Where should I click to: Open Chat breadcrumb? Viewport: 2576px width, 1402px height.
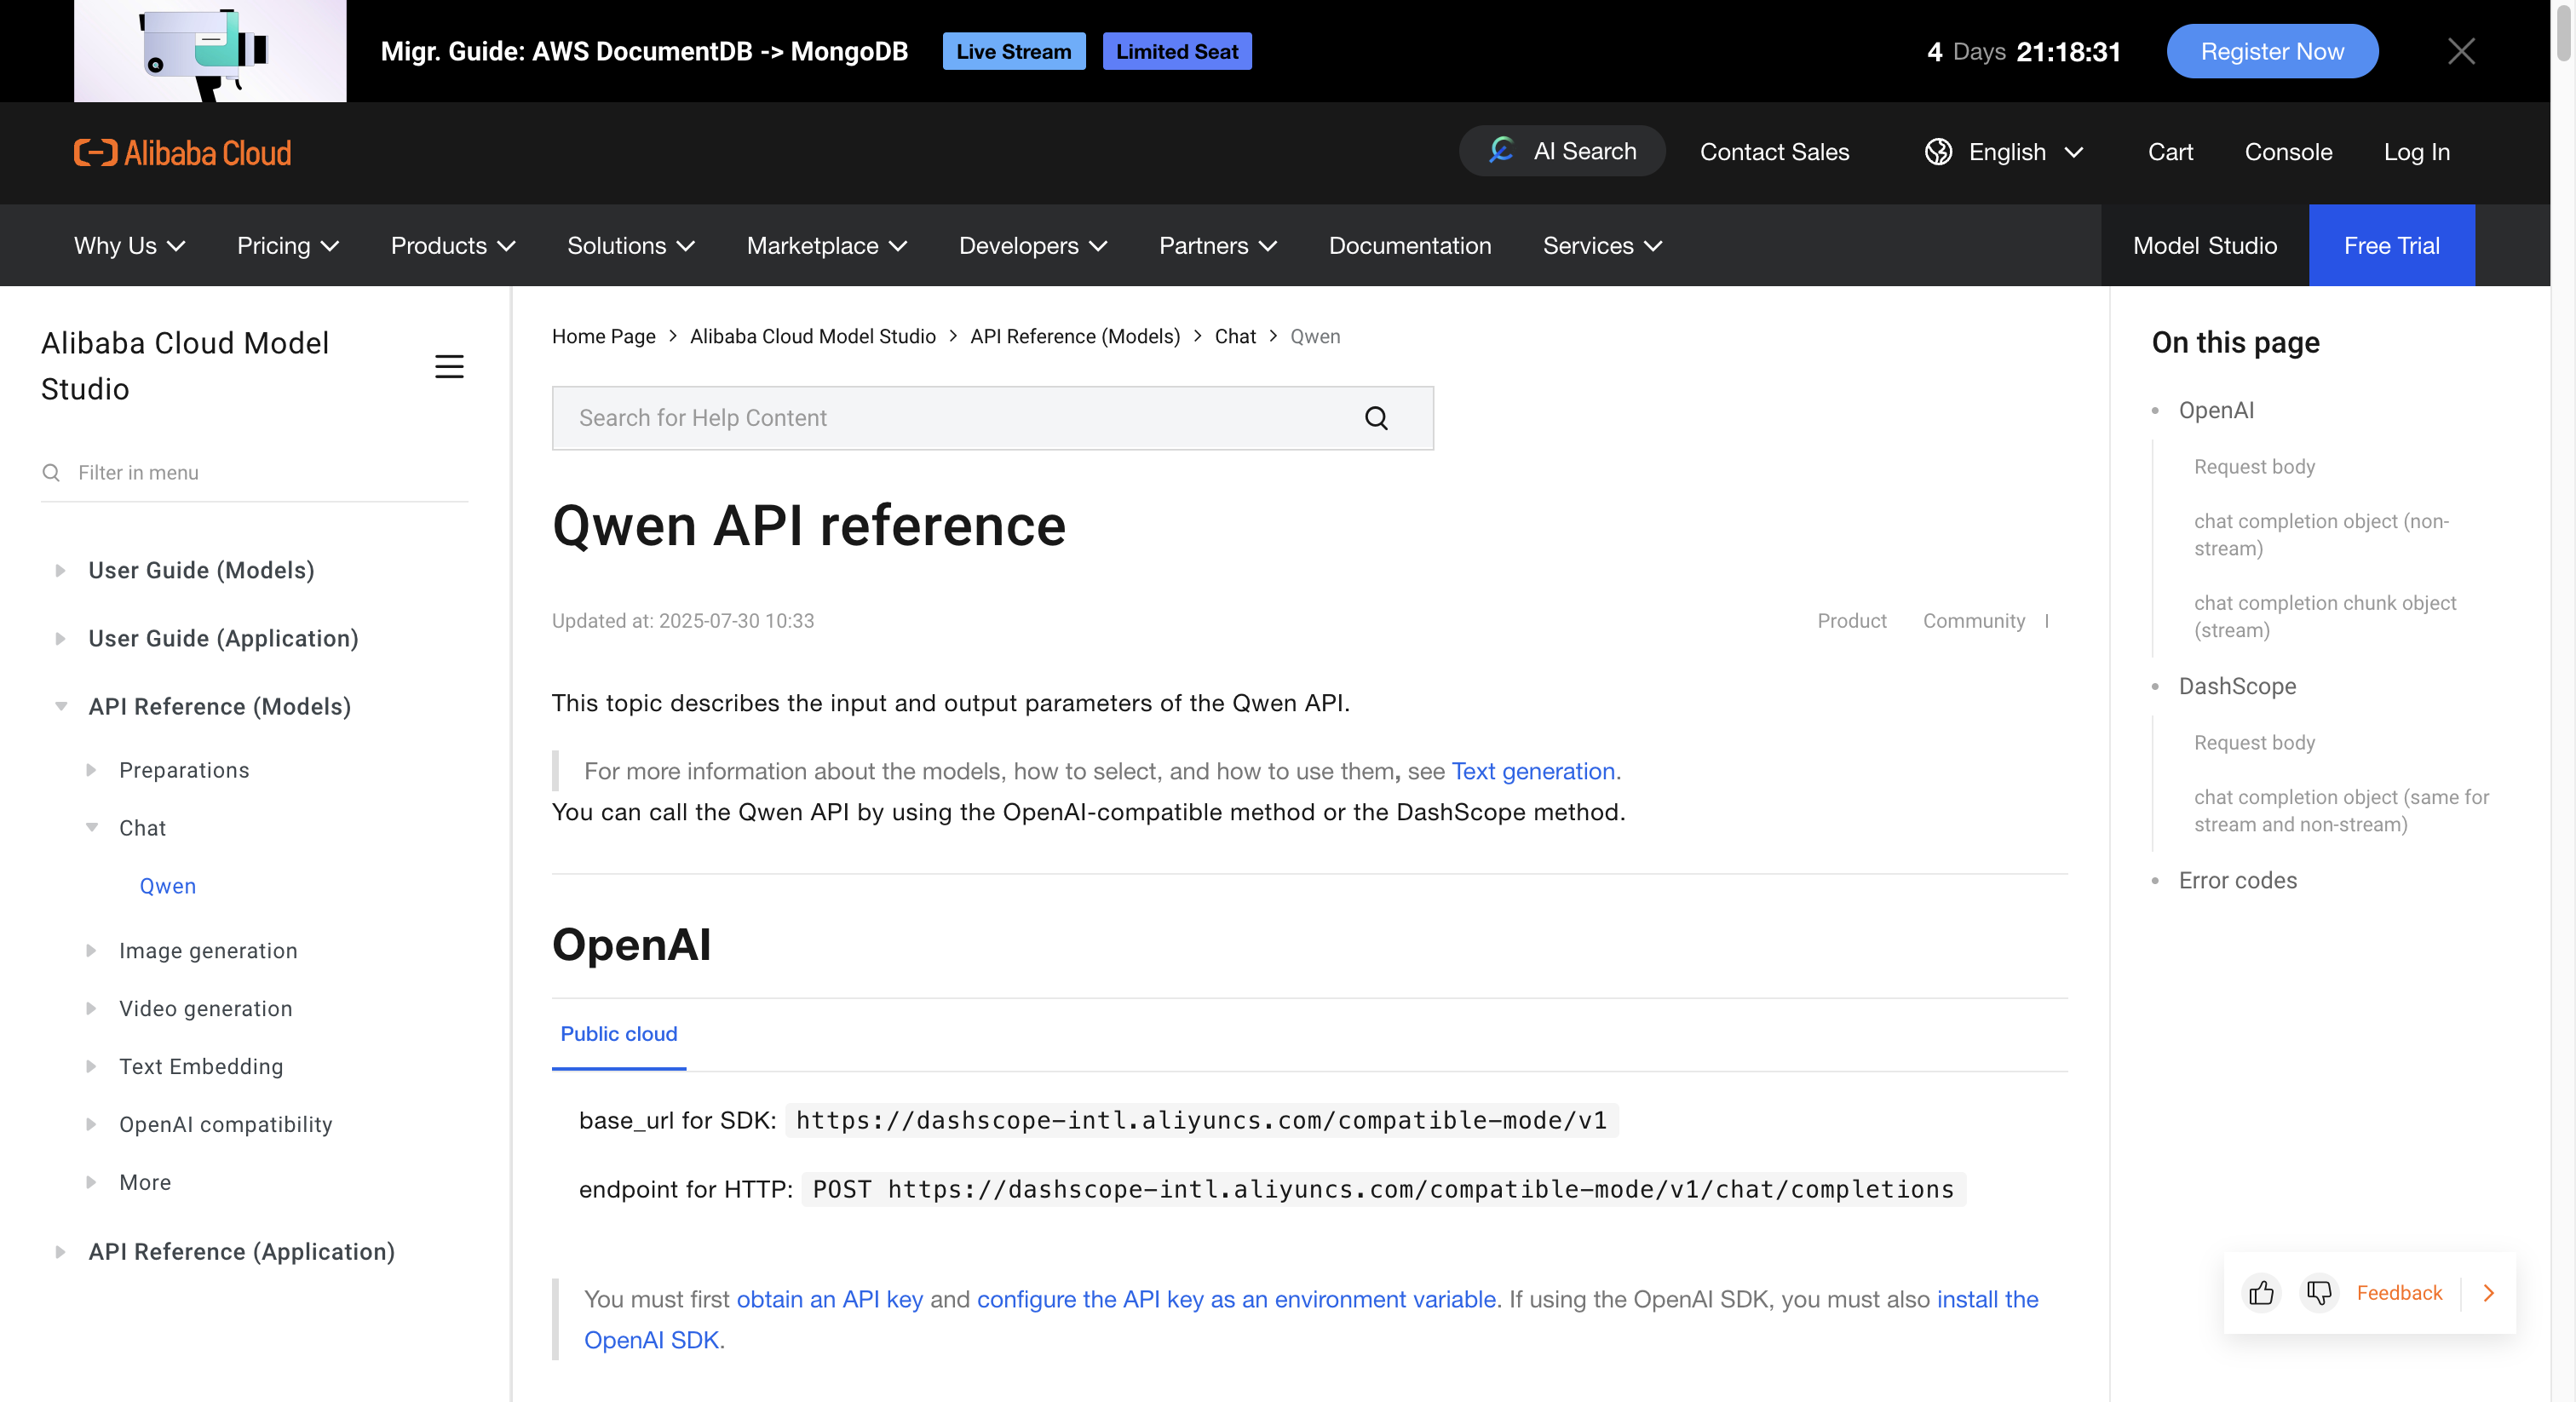(1235, 337)
